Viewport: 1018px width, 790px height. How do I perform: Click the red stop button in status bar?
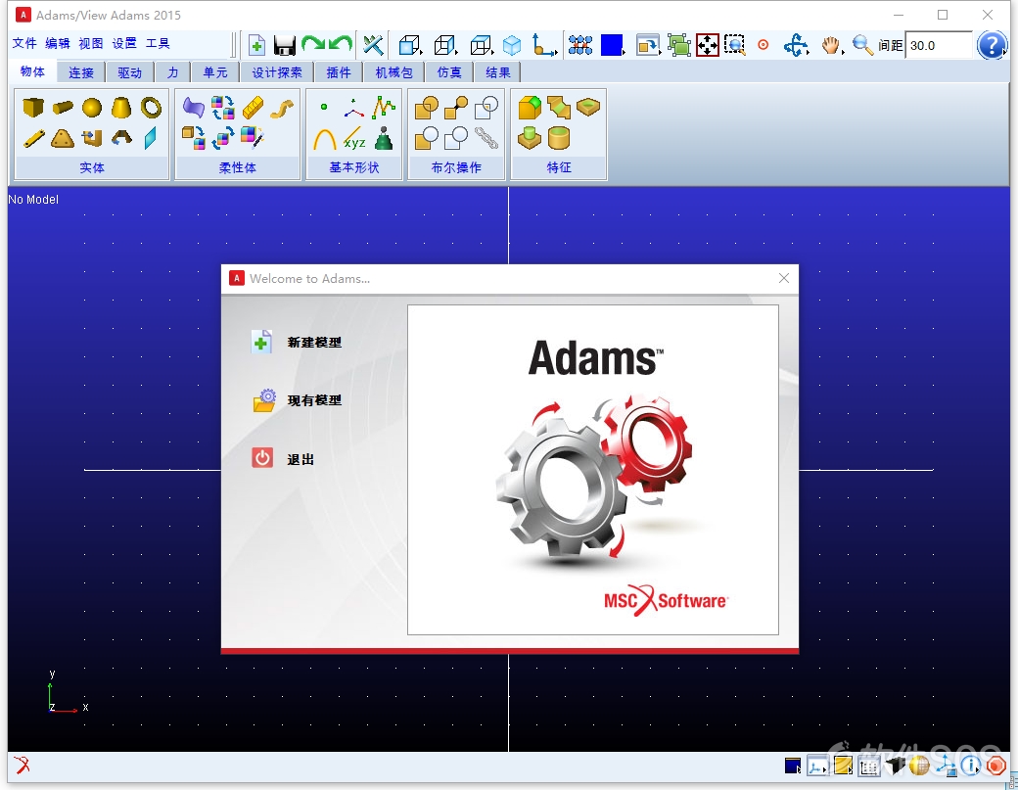click(995, 767)
